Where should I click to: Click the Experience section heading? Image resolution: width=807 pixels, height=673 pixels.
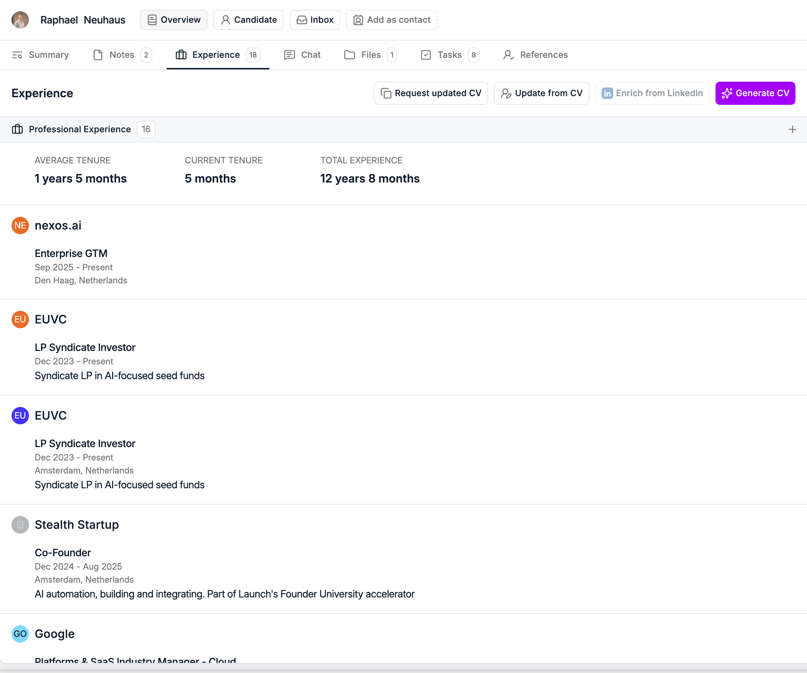(42, 93)
